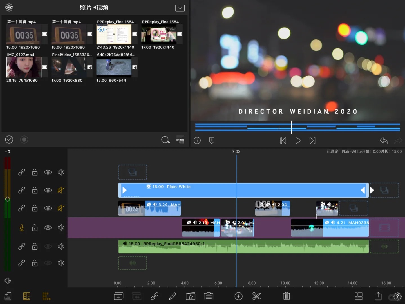
Task: Click the share export icon
Action: [x=378, y=296]
